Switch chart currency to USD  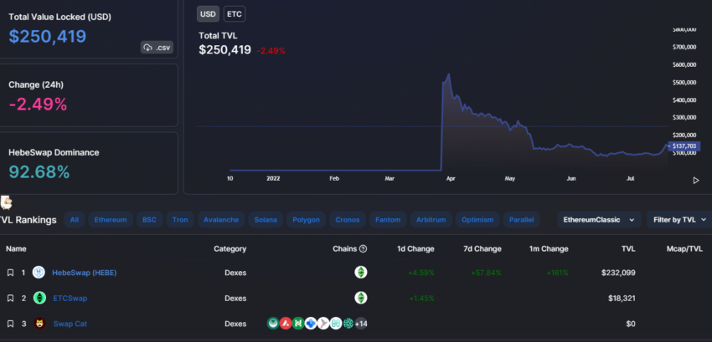pyautogui.click(x=208, y=13)
